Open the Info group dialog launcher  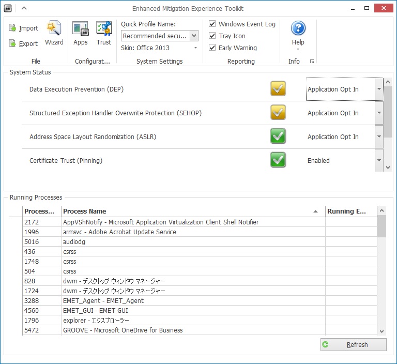(x=312, y=62)
